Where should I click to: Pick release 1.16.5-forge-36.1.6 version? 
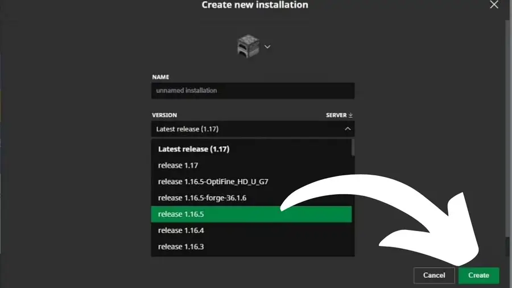pyautogui.click(x=202, y=198)
